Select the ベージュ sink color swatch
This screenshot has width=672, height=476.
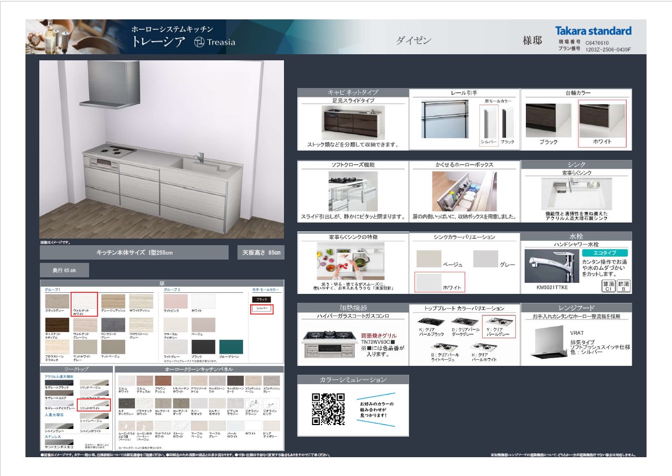tap(428, 258)
